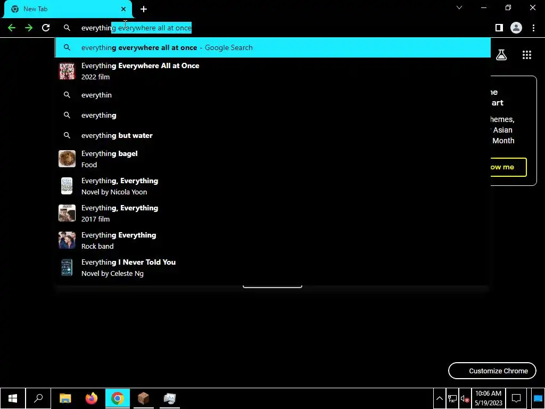
Task: Select the 'everythin' suggestion
Action: click(x=272, y=95)
